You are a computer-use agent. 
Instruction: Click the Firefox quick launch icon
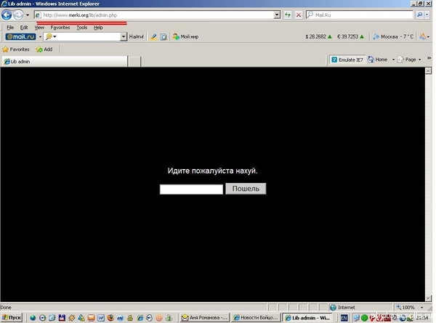[110, 318]
